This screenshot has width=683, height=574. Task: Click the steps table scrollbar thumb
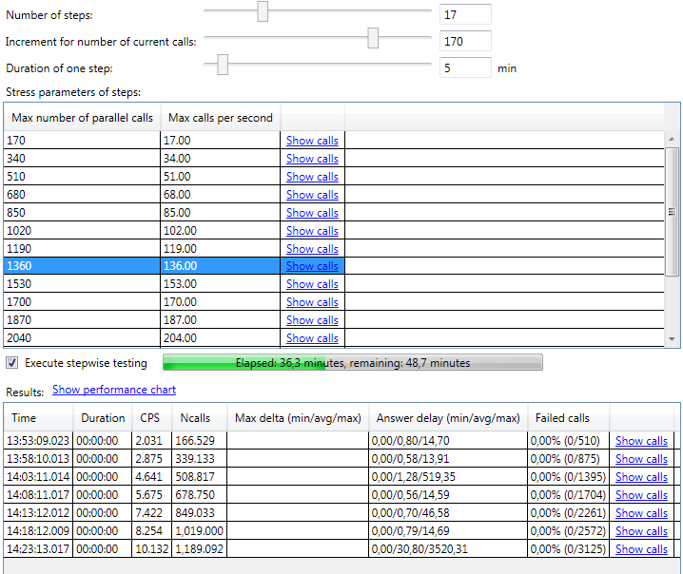tap(672, 212)
